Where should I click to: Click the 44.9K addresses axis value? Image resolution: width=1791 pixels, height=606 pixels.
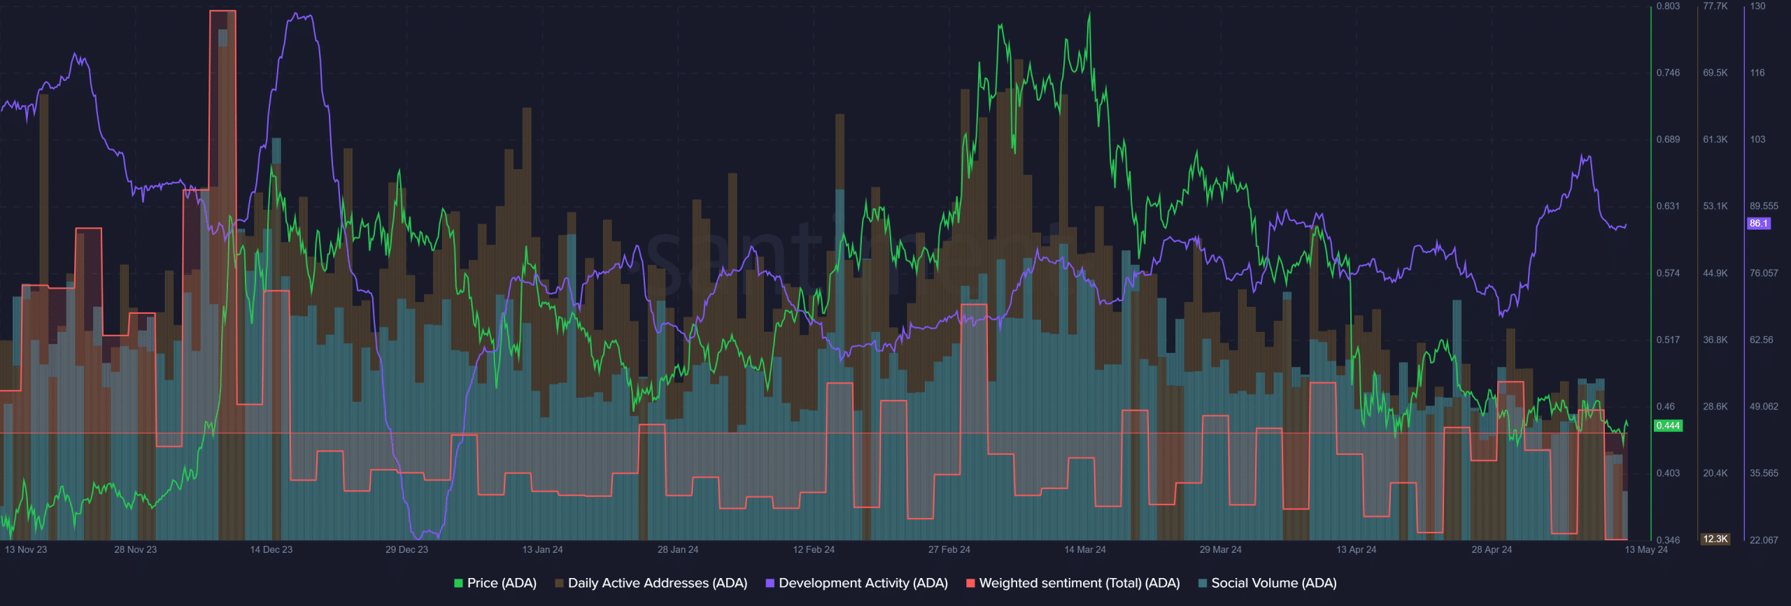pos(1715,273)
